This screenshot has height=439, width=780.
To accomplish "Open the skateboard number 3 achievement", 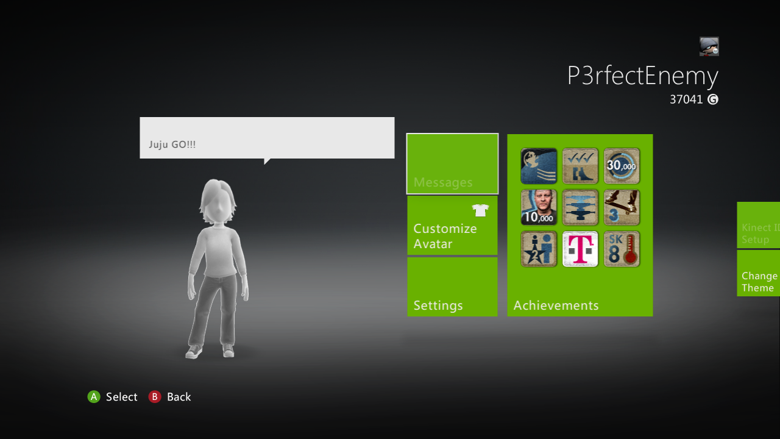I will [622, 207].
